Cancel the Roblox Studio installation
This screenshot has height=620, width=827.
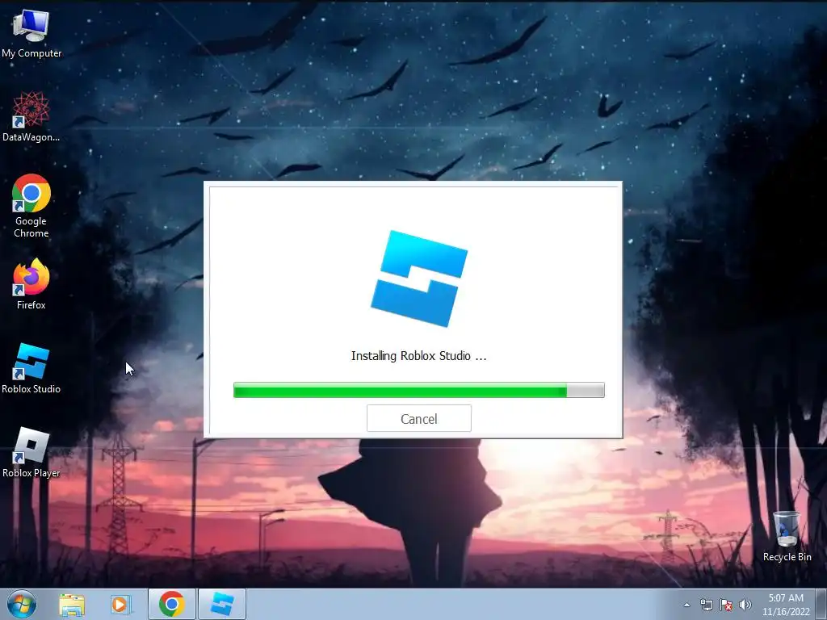[x=419, y=419]
